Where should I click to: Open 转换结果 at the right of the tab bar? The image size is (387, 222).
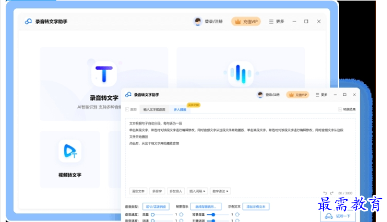(x=347, y=109)
